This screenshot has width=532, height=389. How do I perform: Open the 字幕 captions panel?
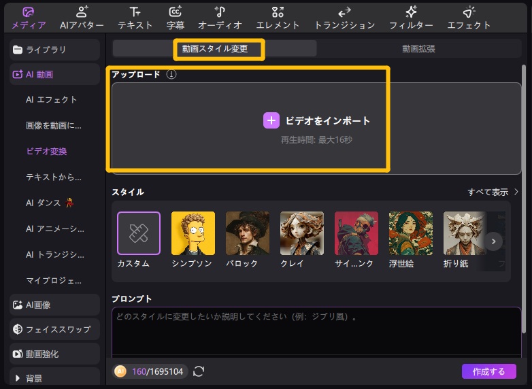coord(175,18)
